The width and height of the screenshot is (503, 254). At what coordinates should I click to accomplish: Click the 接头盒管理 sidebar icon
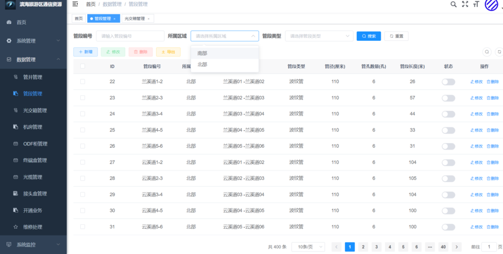(15, 194)
